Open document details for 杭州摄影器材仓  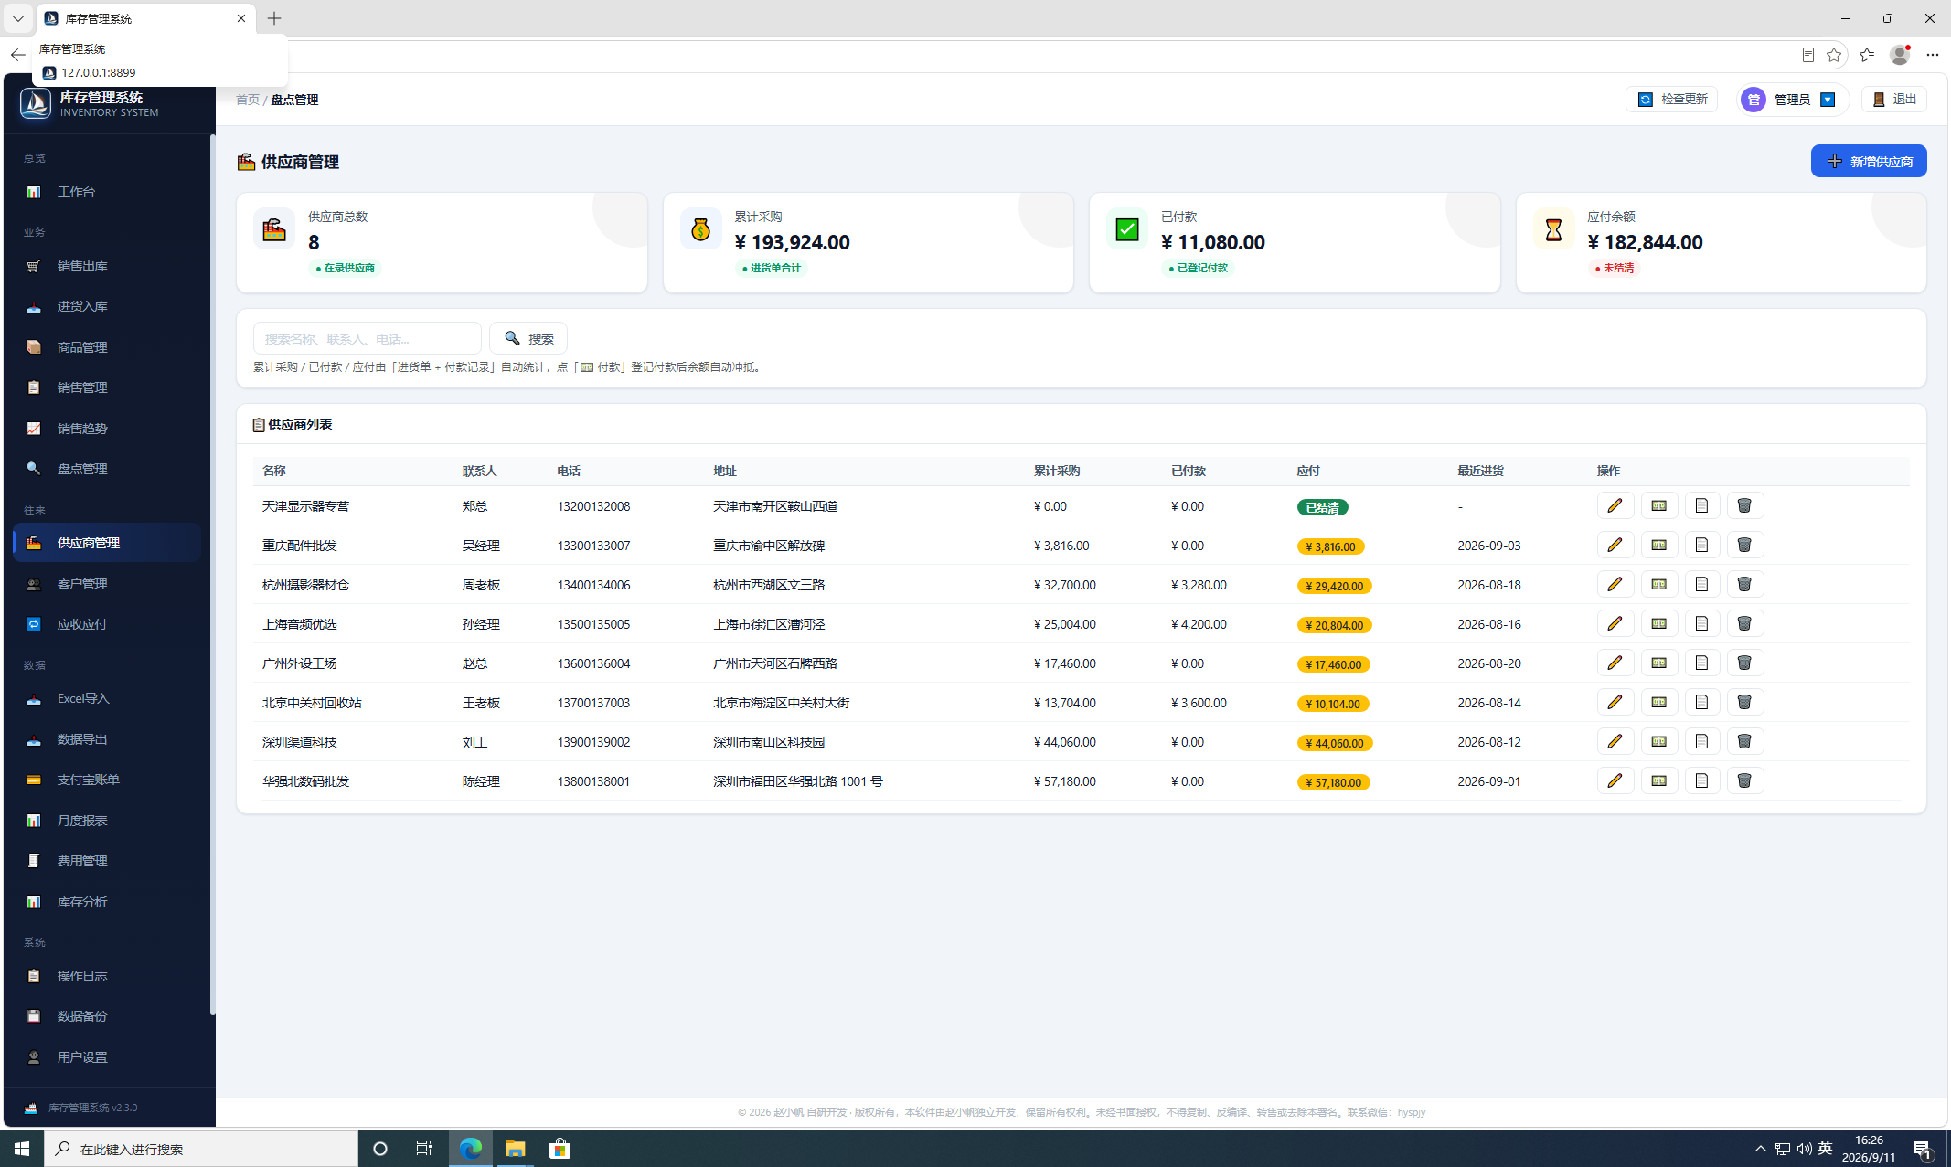coord(1701,584)
